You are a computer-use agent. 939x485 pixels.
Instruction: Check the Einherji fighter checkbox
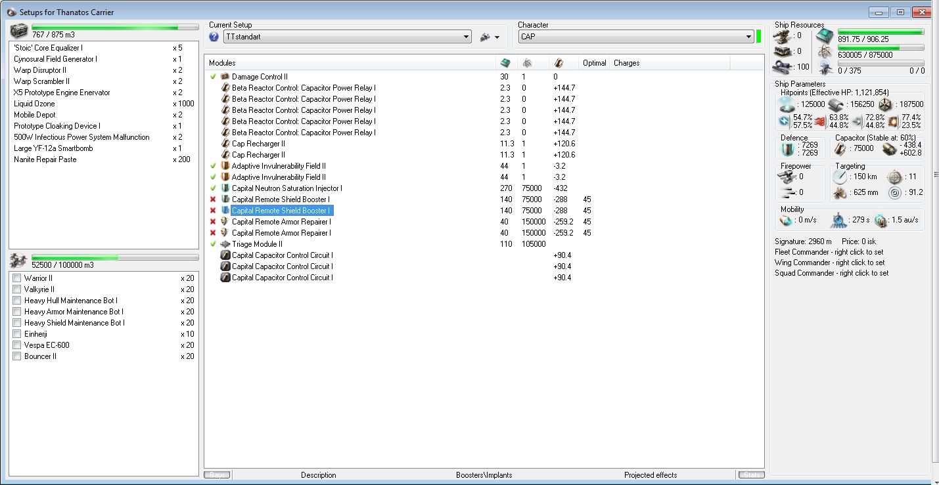click(17, 334)
